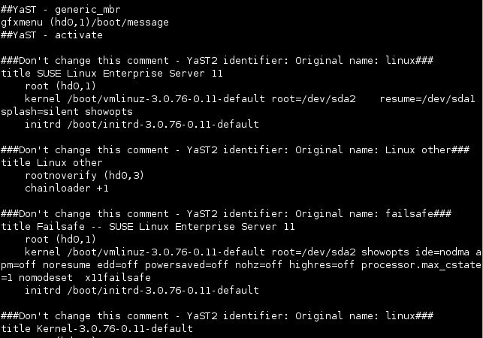Click the '##YaST - generic_mbr' comment line

(x=61, y=10)
